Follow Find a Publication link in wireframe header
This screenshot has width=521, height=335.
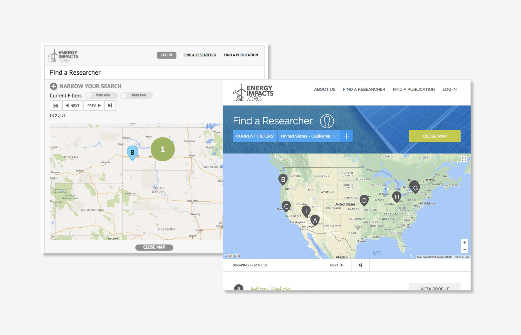[241, 55]
